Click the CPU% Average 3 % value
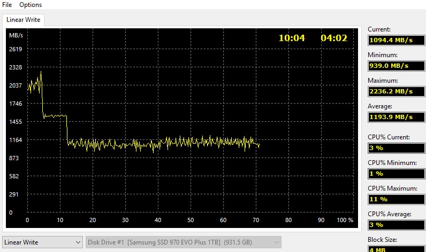The image size is (426, 252). tap(396, 225)
